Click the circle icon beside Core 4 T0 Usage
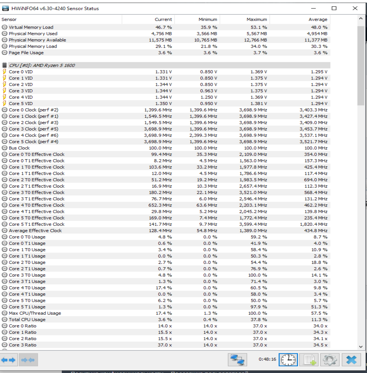 pos(5,288)
